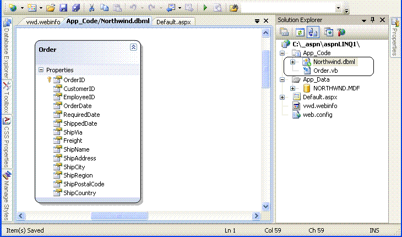
Task: Select vwd.webinfo in Solution Explorer
Action: 320,106
